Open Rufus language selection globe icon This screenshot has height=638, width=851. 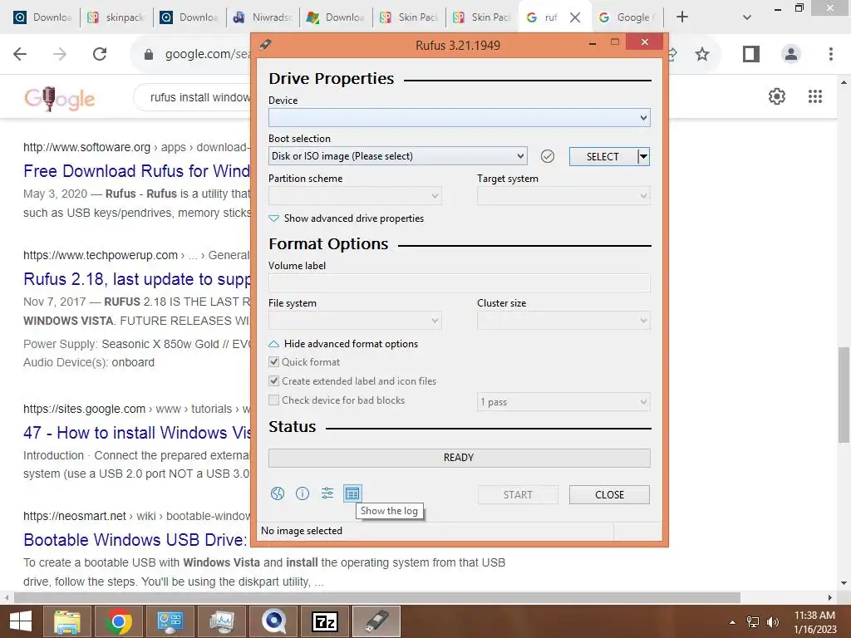(x=278, y=493)
